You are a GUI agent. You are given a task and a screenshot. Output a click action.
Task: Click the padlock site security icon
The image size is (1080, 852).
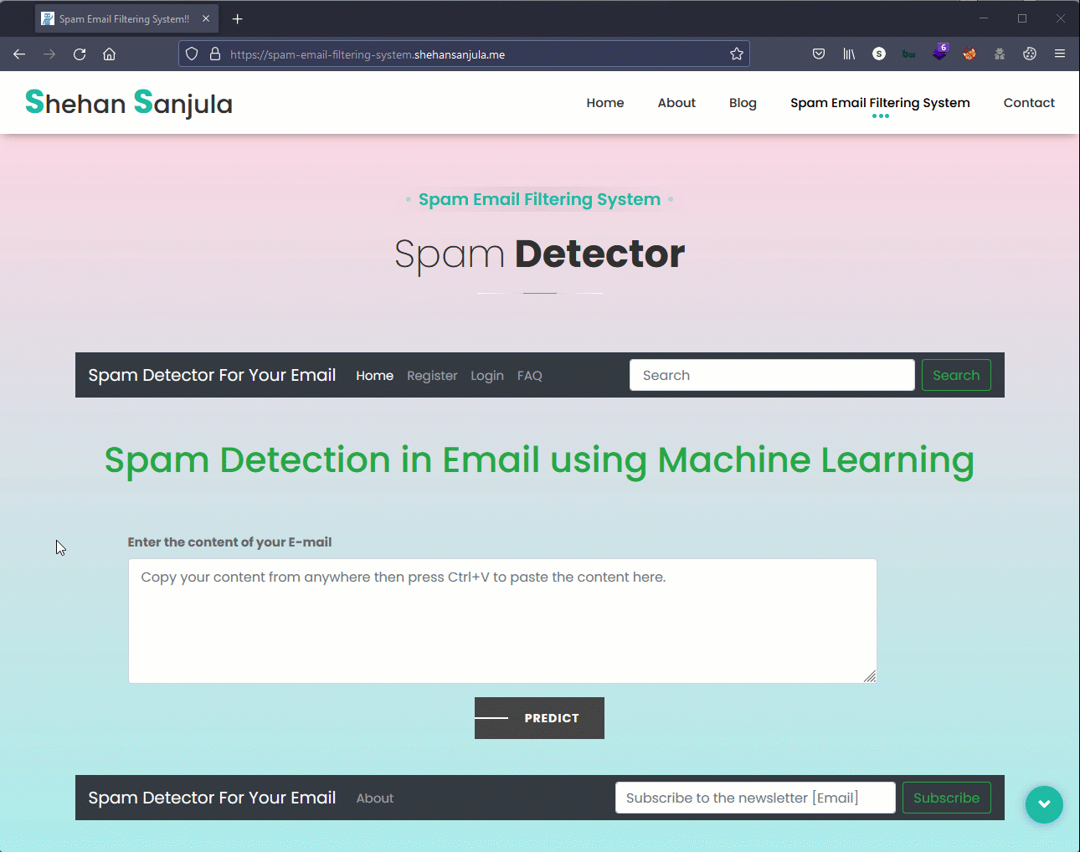[215, 54]
